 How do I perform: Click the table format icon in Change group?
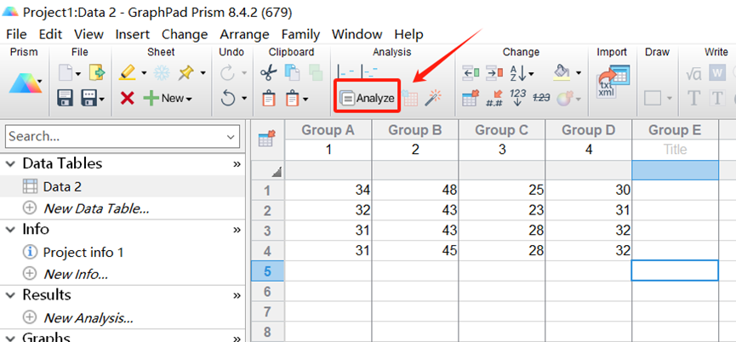coord(471,98)
